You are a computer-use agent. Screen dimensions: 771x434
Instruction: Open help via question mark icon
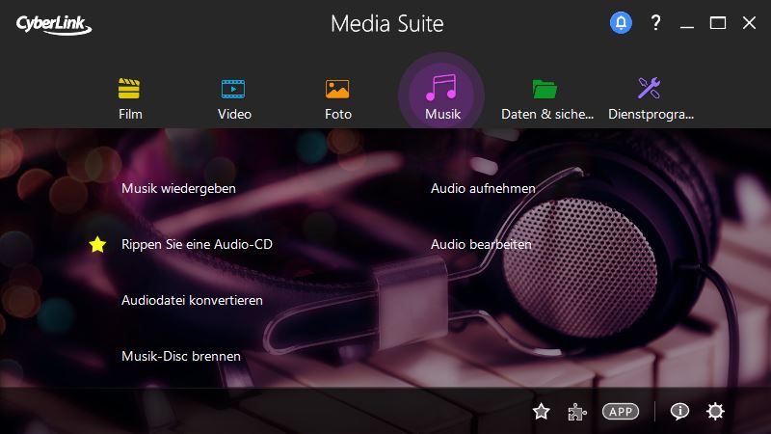pos(655,22)
